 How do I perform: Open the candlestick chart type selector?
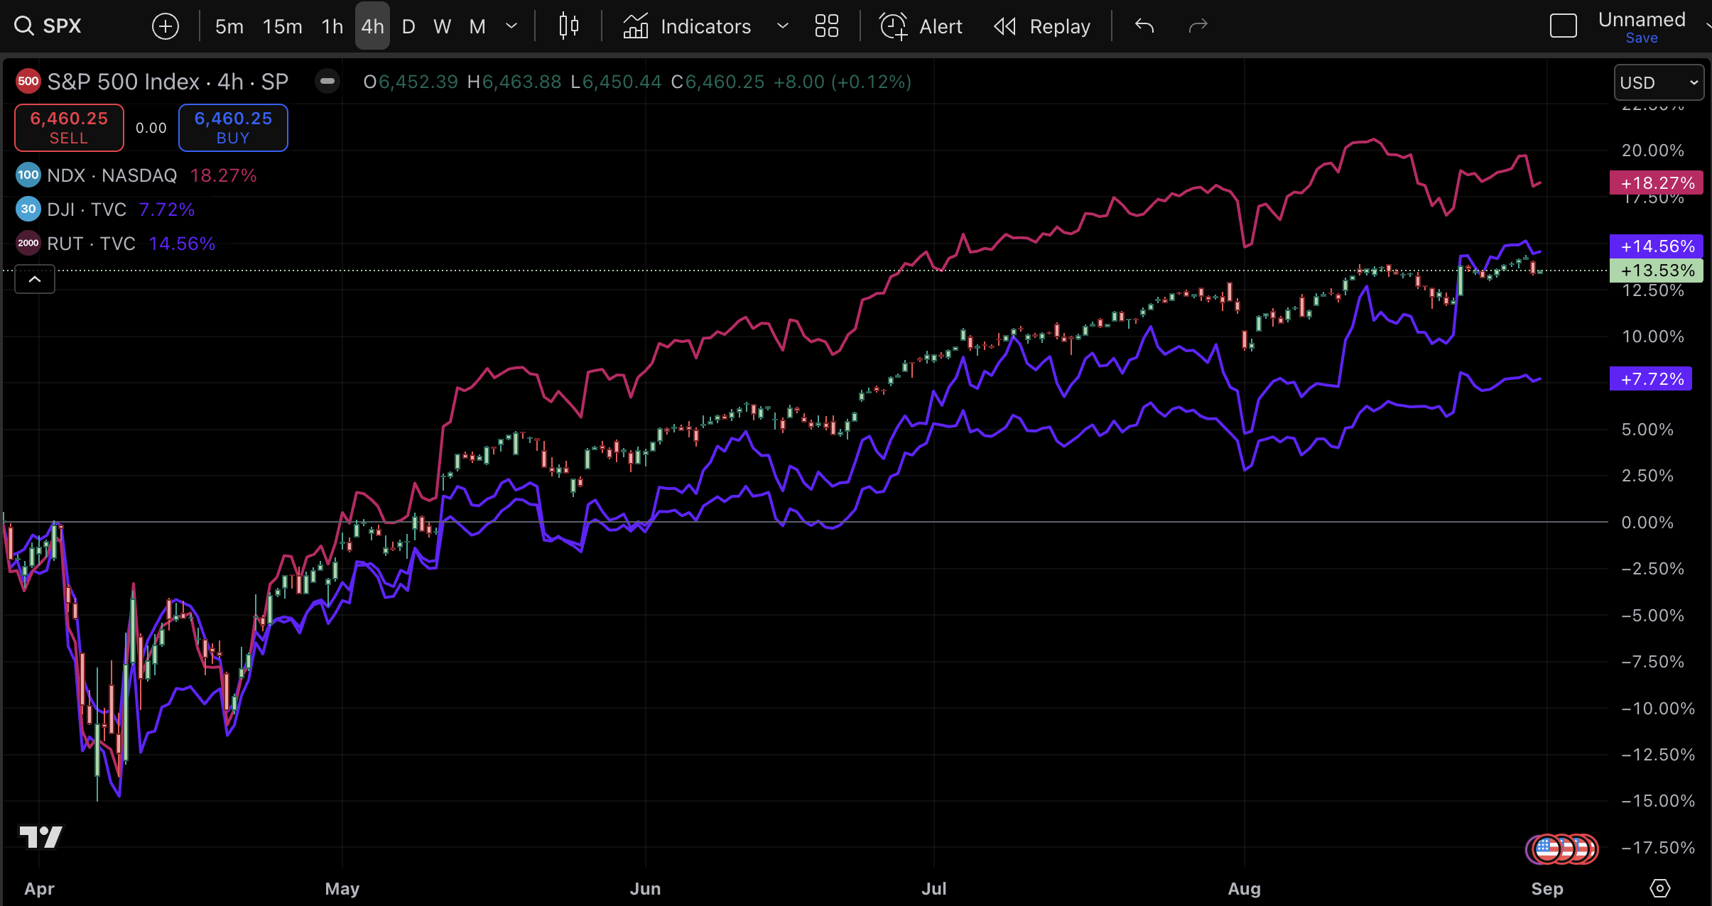[x=568, y=26]
